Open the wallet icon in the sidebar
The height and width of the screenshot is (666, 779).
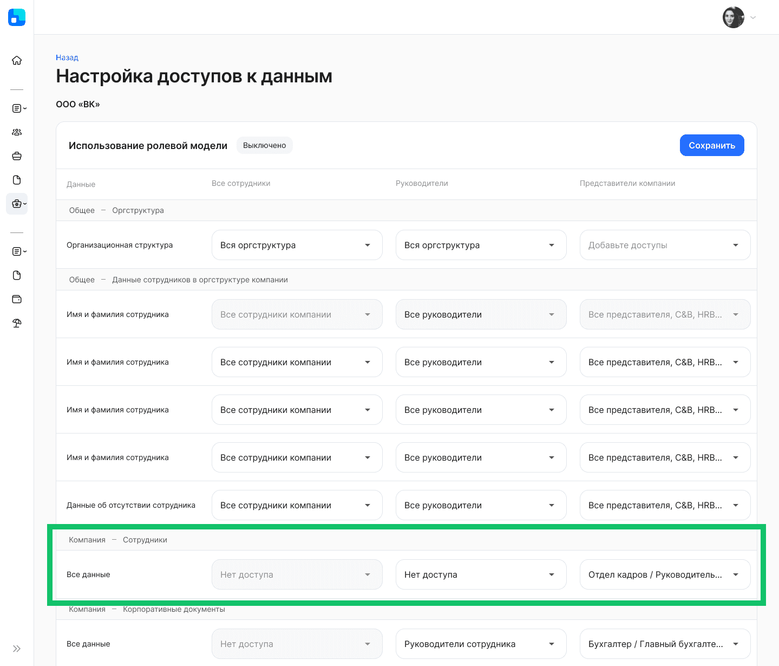17,299
